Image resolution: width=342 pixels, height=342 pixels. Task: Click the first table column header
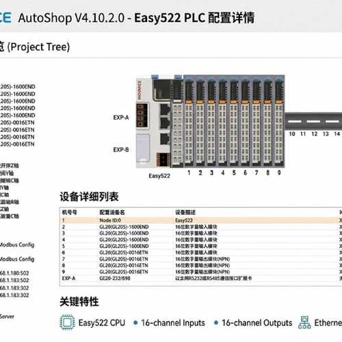click(70, 212)
